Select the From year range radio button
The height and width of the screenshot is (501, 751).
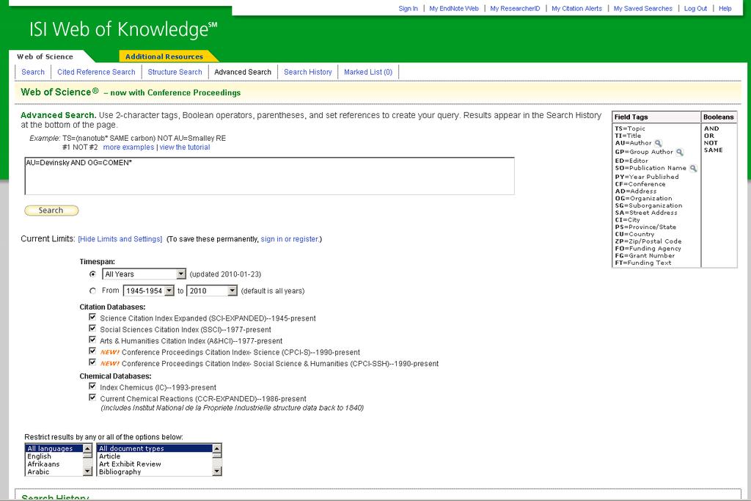92,290
